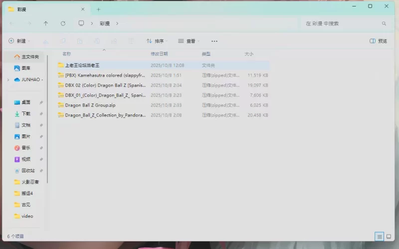399x249 pixels.
Task: Click folder icon of 上老王论坛当老王
Action: pyautogui.click(x=60, y=65)
